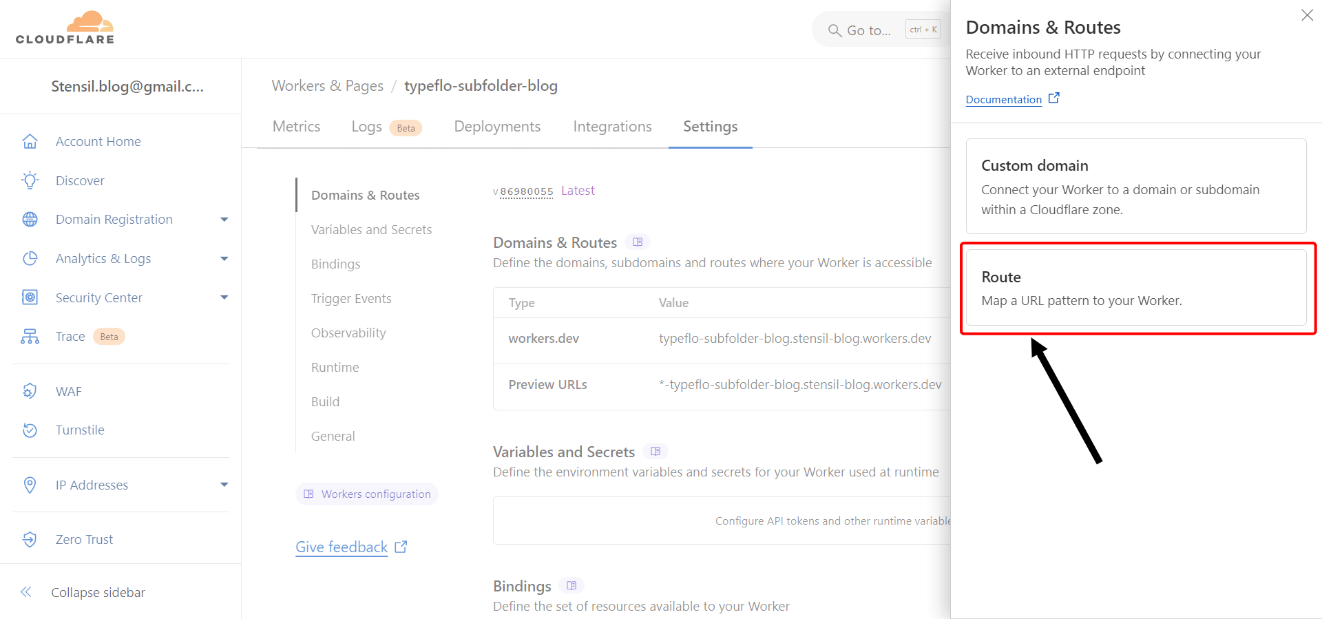Close the Domains & Routes panel
1322x619 pixels.
point(1307,15)
